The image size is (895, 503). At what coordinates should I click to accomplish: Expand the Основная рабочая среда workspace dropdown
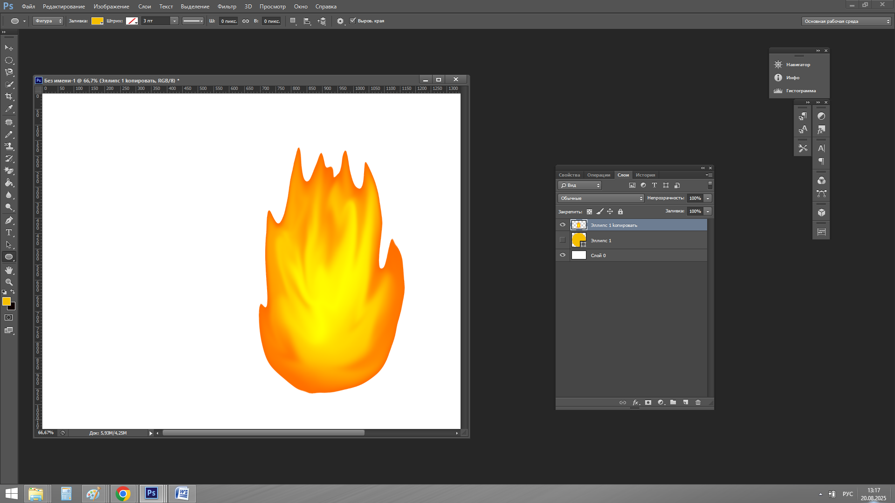[847, 21]
